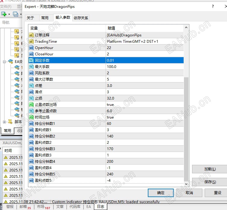Select the 脚本 scripts folder icon
The image size is (227, 210).
coord(10,122)
